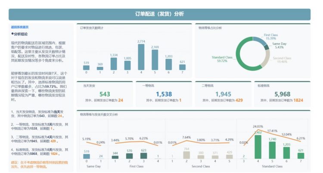Open the 返回系统首页 link
This screenshot has width=323, height=173.
coord(20,27)
